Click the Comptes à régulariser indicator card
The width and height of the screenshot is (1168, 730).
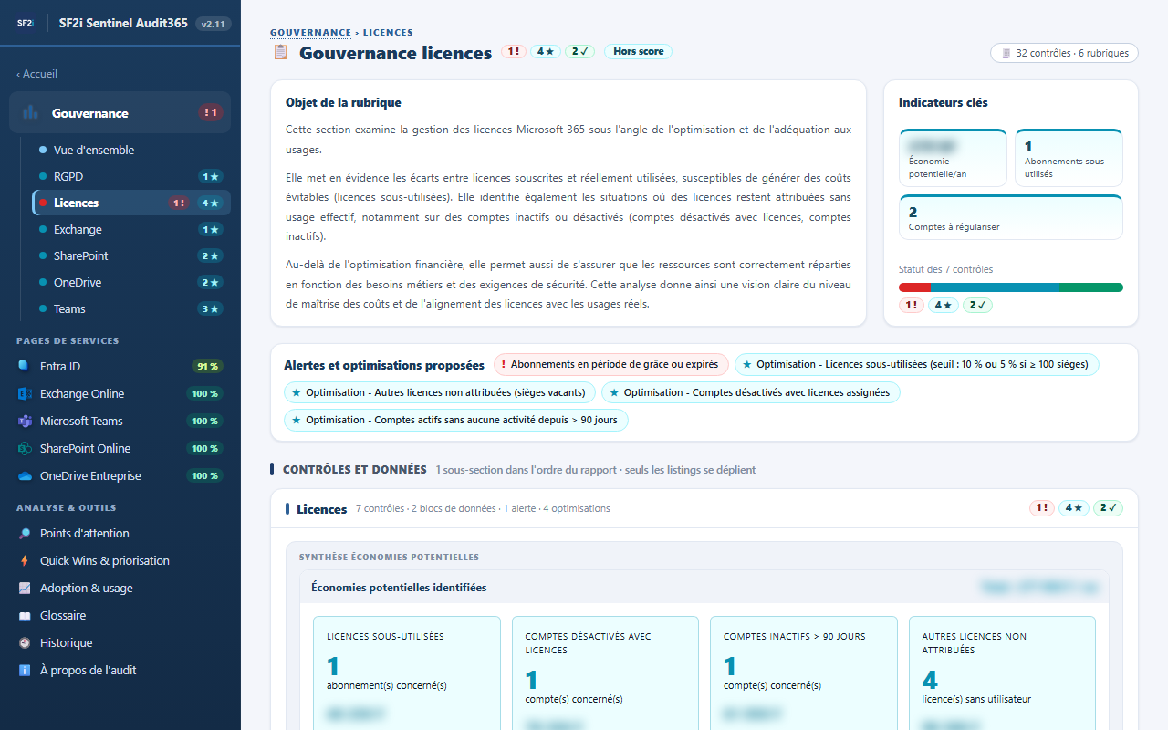tap(1011, 217)
